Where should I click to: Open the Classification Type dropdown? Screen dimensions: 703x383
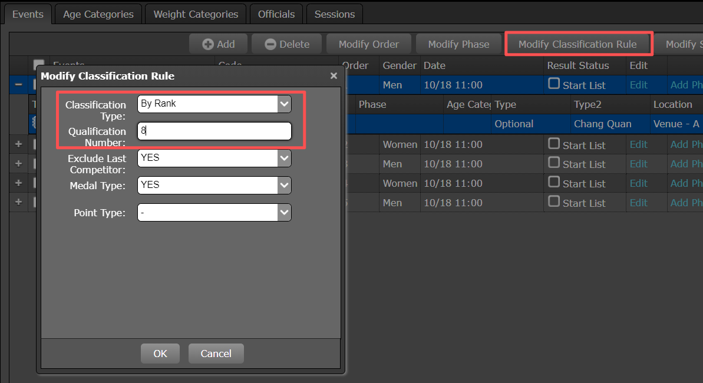tap(285, 104)
